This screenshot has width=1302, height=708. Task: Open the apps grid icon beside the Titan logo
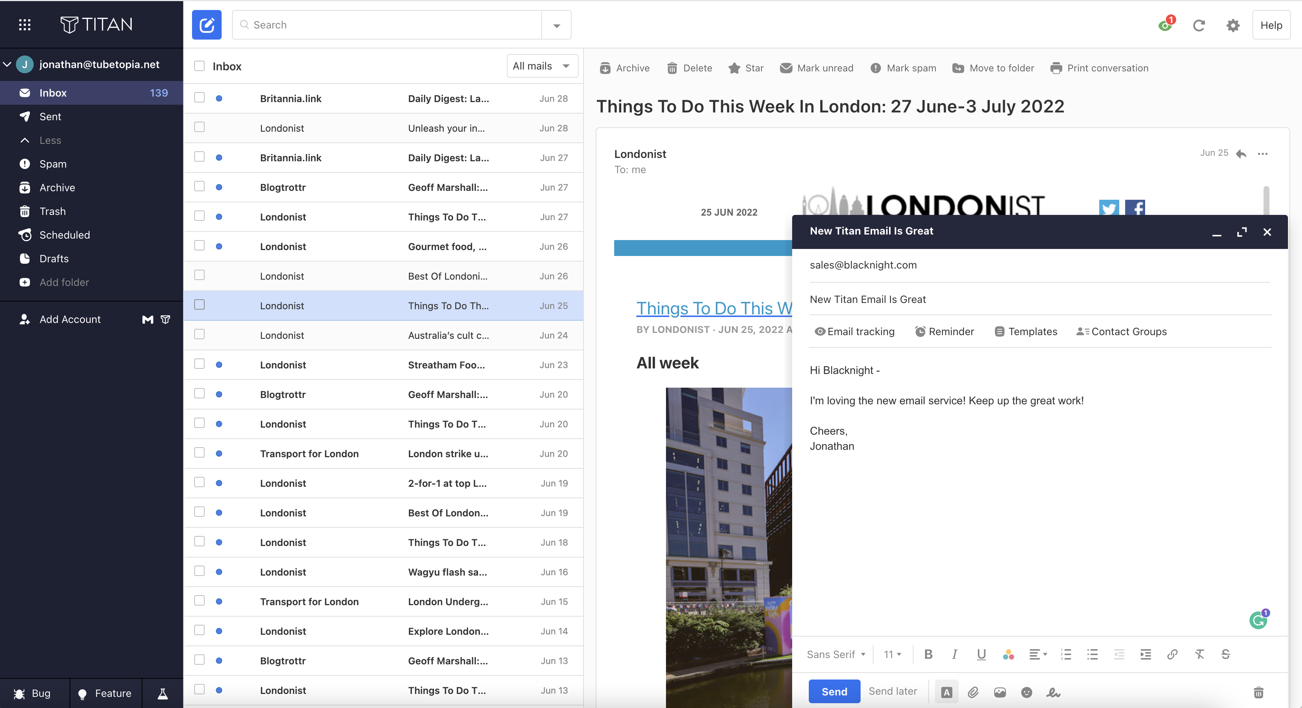point(24,25)
